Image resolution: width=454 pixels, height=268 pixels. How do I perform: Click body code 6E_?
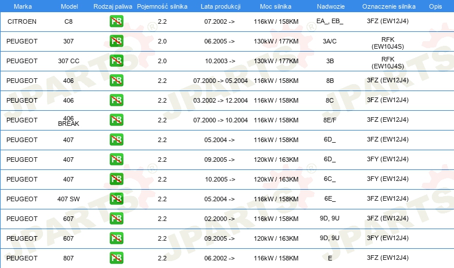pyautogui.click(x=330, y=198)
